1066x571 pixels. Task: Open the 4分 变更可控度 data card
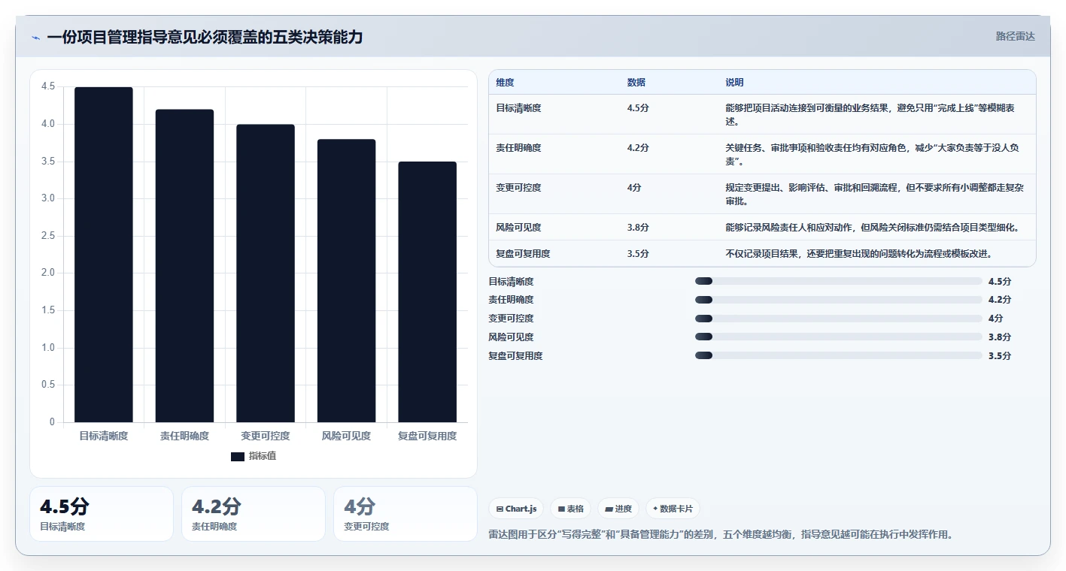pos(405,514)
